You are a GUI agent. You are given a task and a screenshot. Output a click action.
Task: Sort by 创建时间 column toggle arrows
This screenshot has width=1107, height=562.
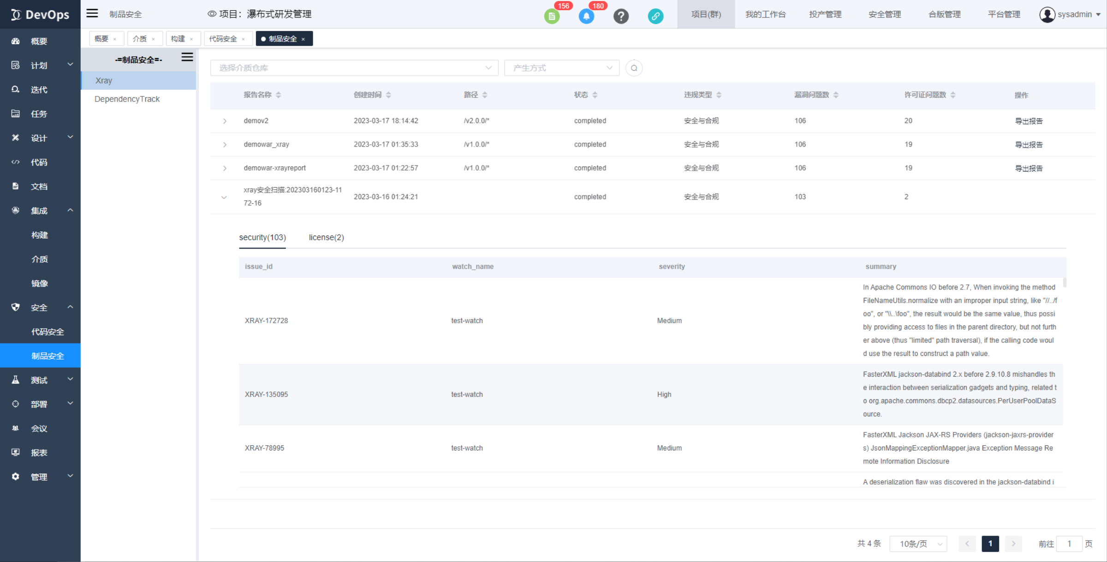click(389, 95)
